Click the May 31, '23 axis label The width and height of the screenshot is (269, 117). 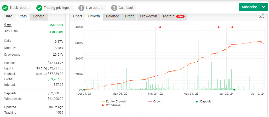pos(191,94)
